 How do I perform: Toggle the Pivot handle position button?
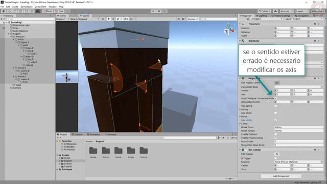click(48, 11)
